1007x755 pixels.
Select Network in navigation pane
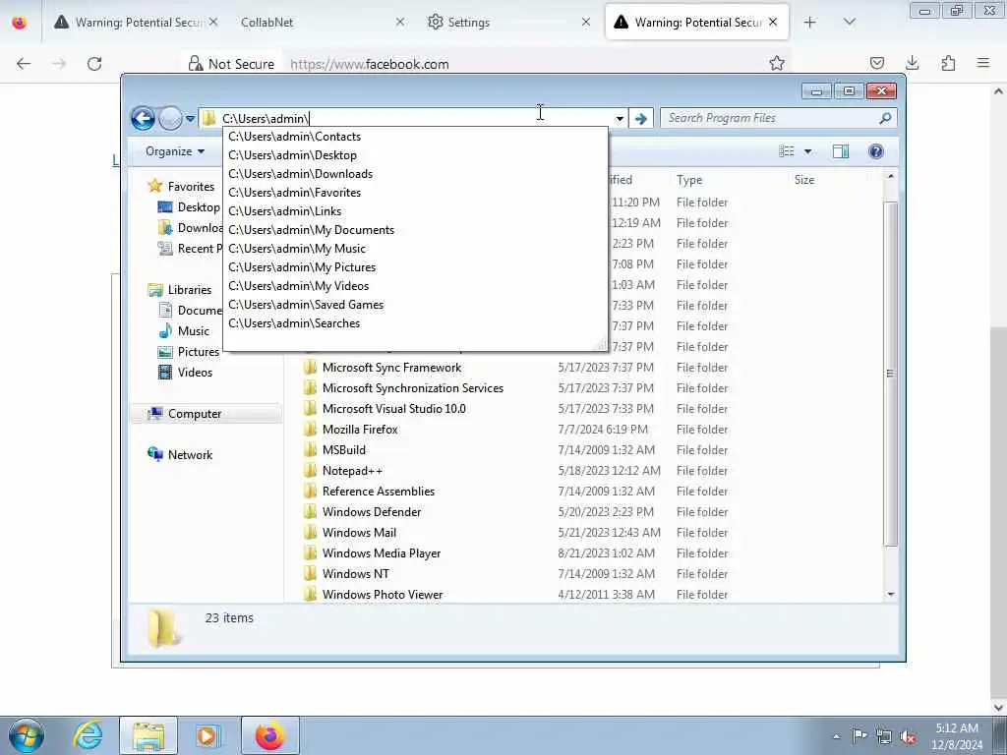pyautogui.click(x=190, y=455)
